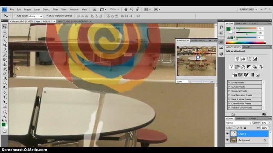Switch to the Channels tab

pyautogui.click(x=241, y=119)
